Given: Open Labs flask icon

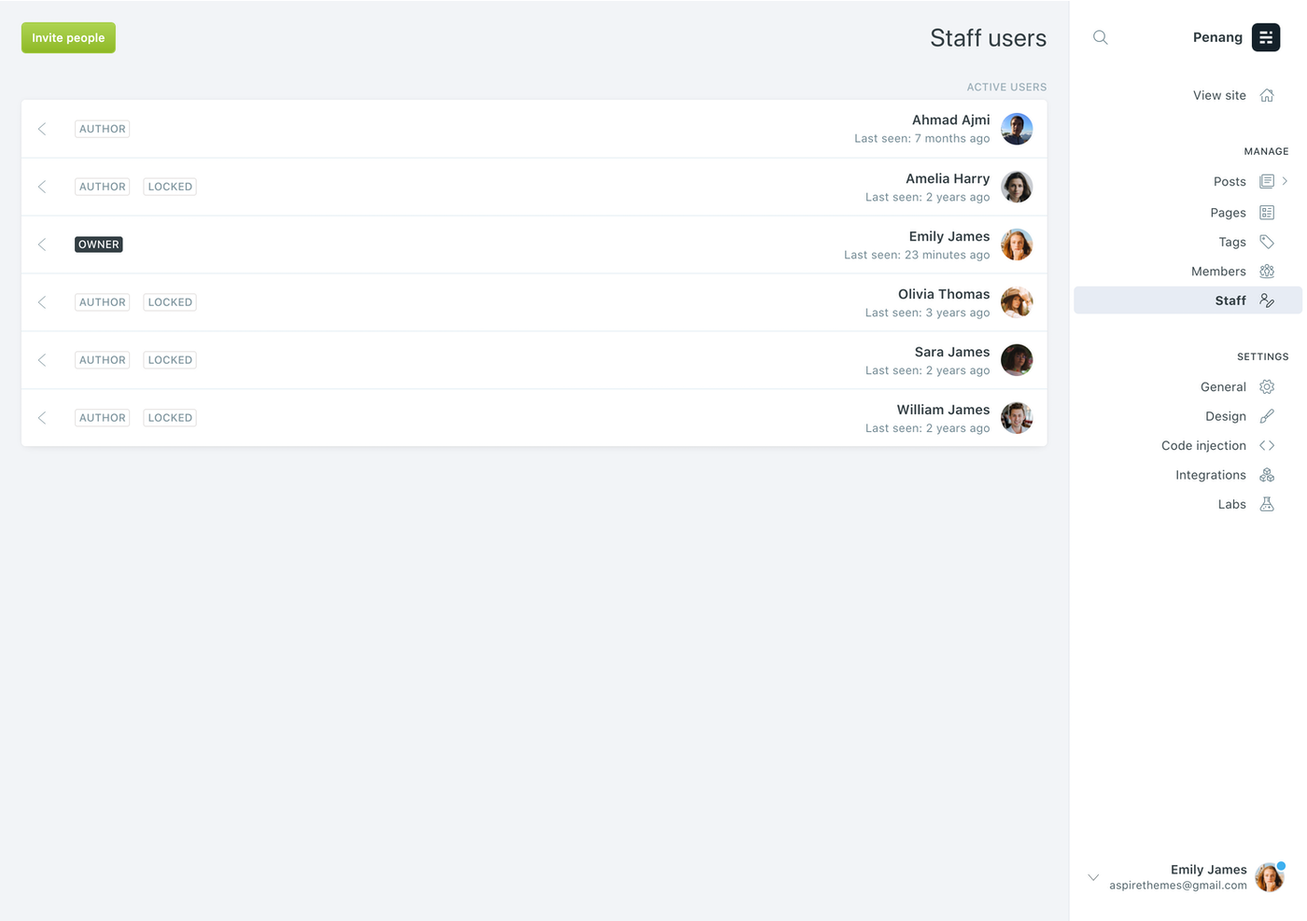Looking at the screenshot, I should coord(1267,505).
